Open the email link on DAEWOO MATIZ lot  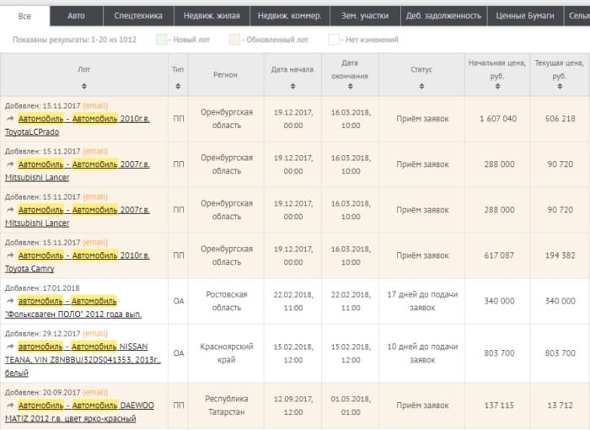point(95,392)
